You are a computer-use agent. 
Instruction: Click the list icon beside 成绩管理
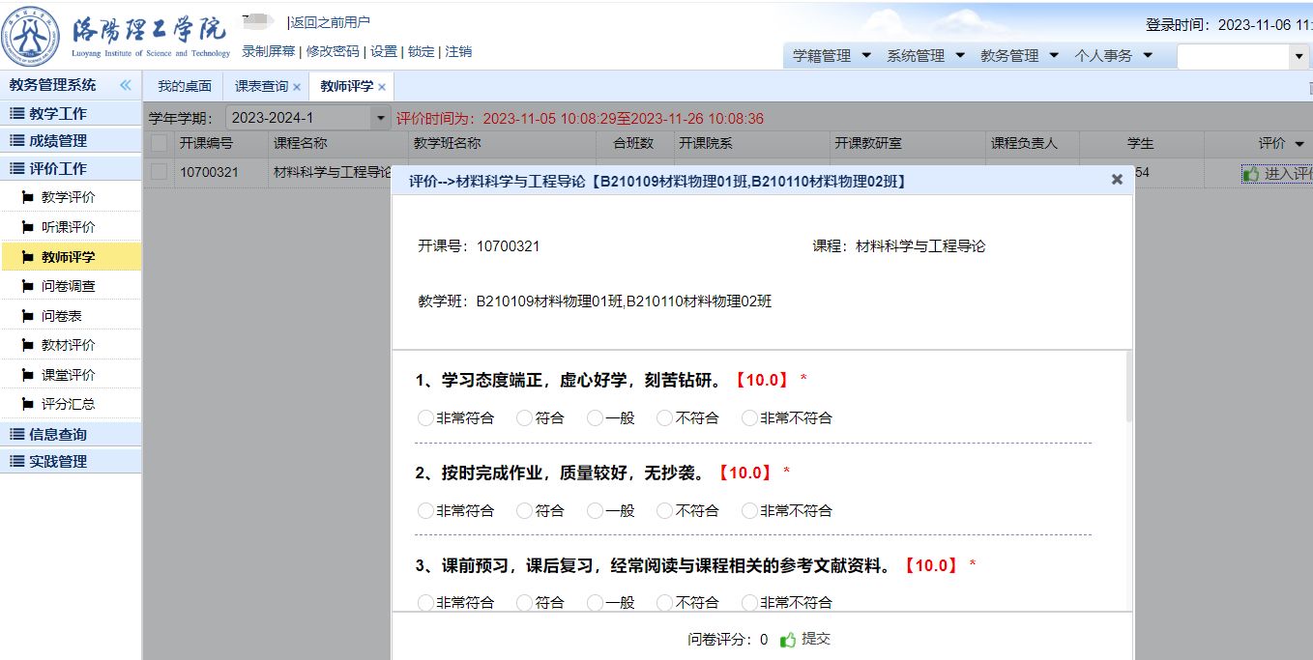coord(16,141)
